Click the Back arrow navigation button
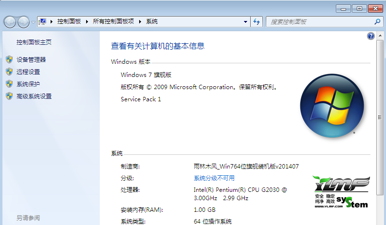The height and width of the screenshot is (225, 386). (x=10, y=22)
